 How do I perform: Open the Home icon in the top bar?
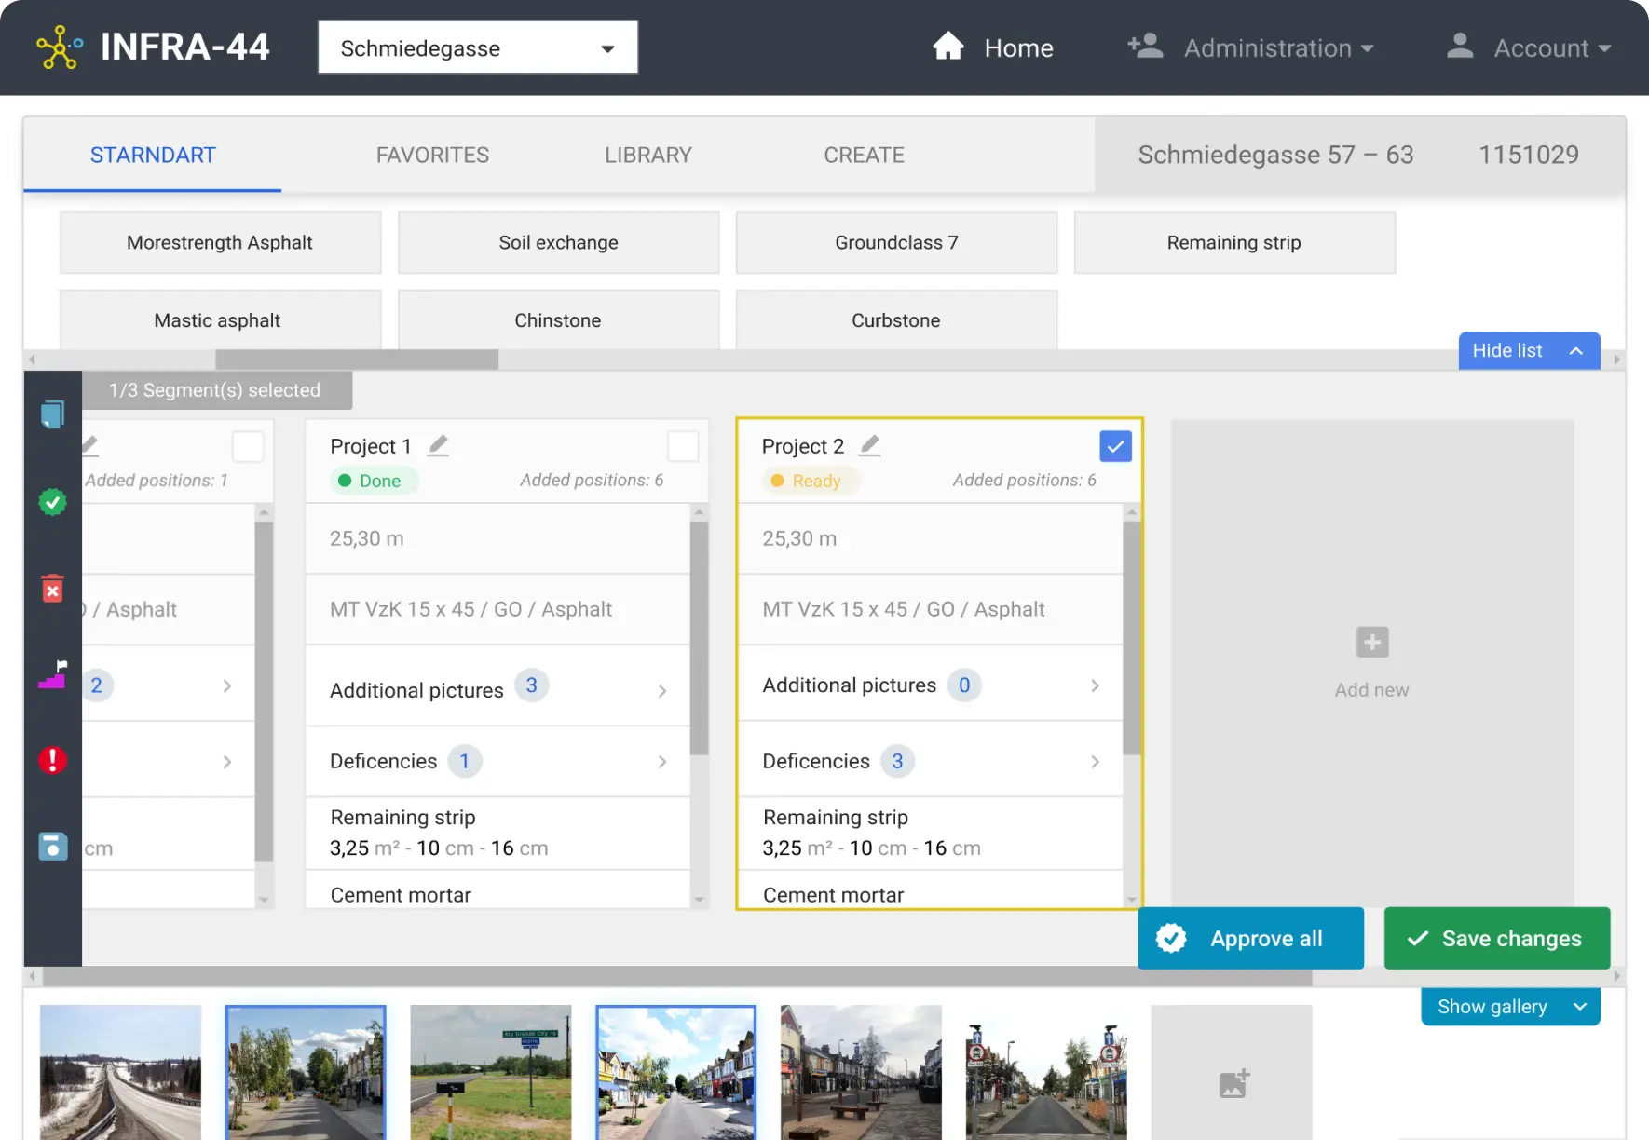coord(947,47)
